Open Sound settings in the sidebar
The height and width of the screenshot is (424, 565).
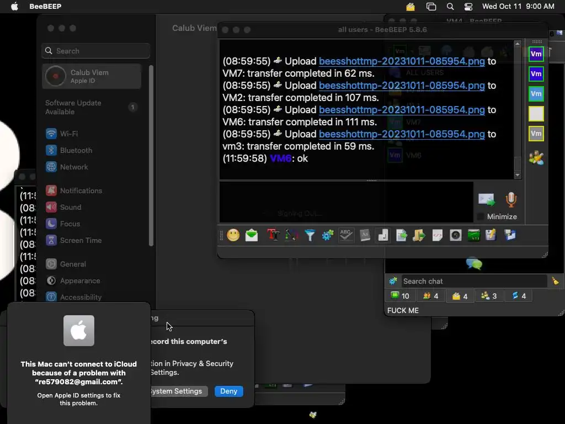[92, 208]
